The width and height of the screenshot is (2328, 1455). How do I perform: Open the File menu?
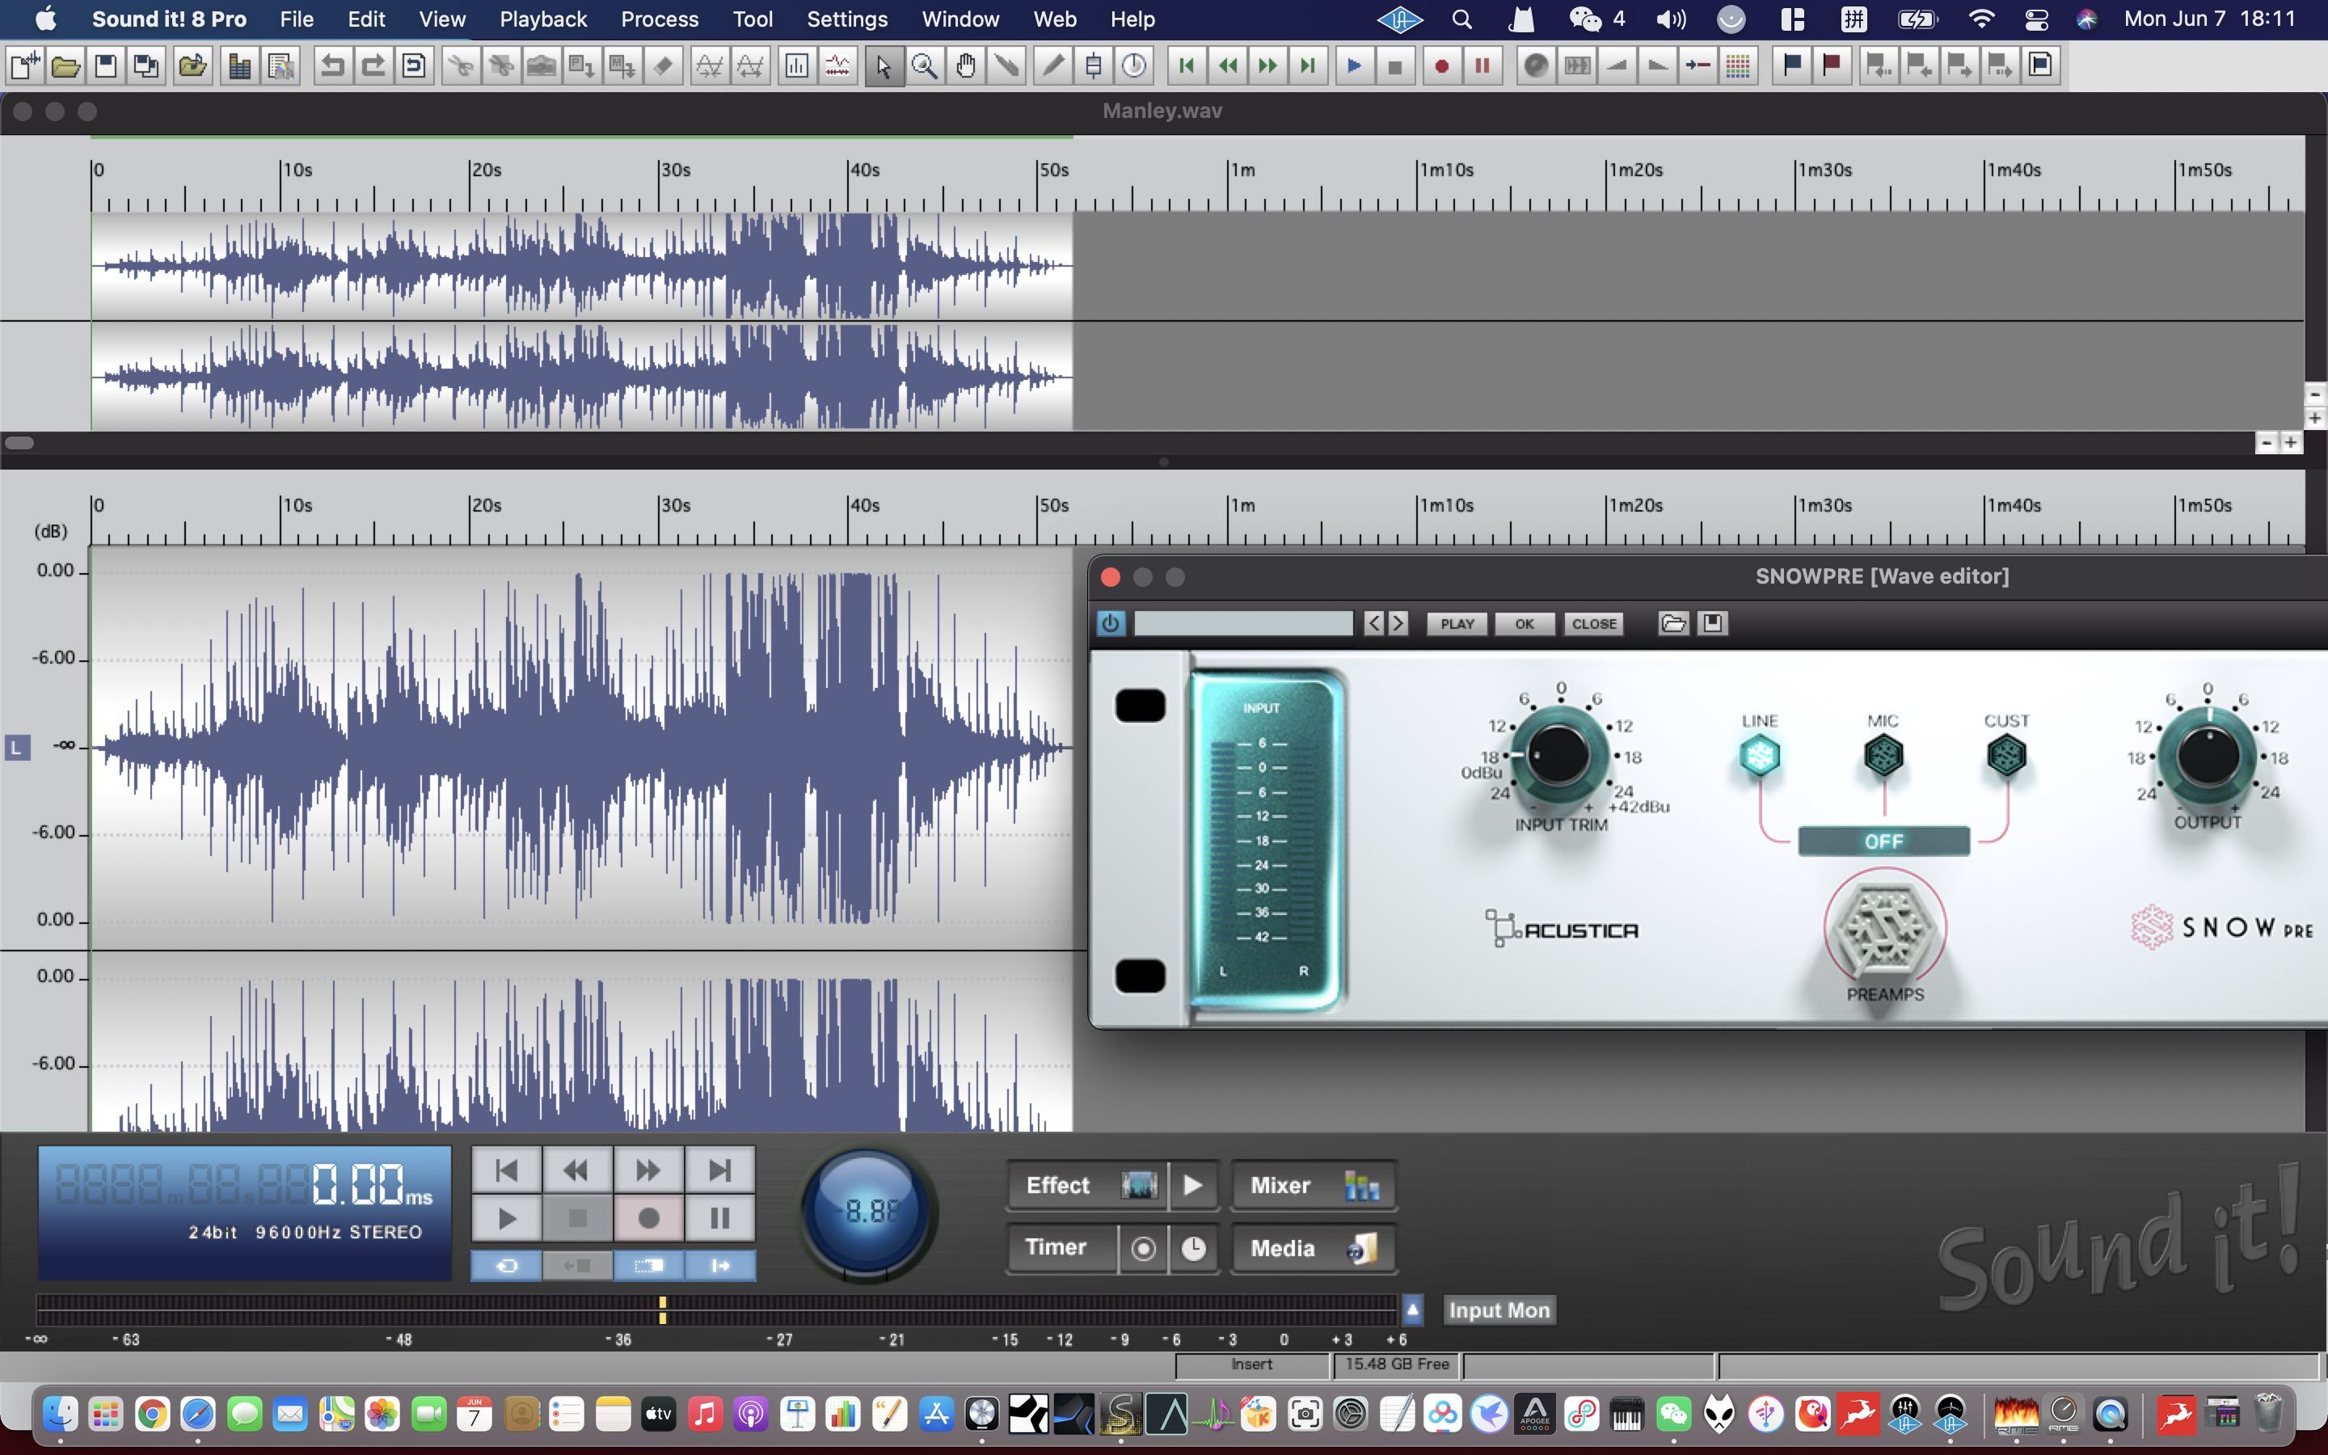[297, 19]
